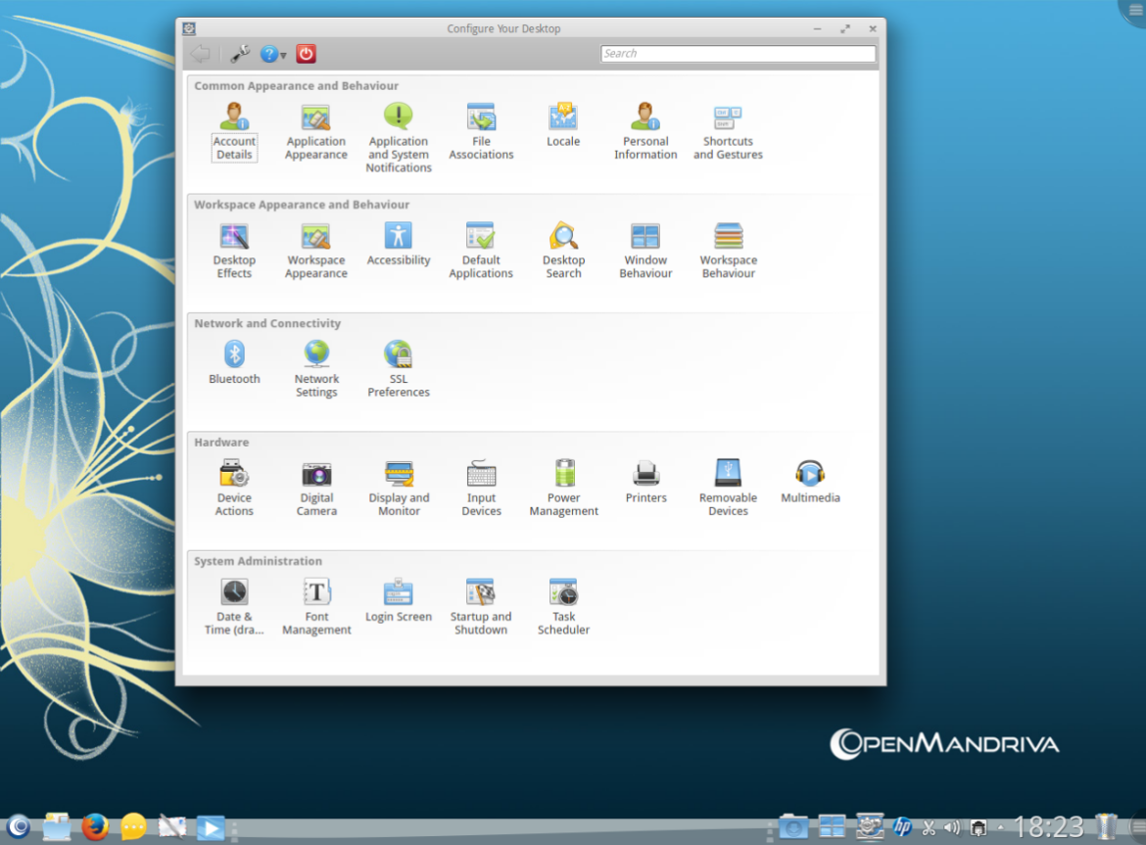
Task: Select Power Management icon
Action: click(x=563, y=488)
